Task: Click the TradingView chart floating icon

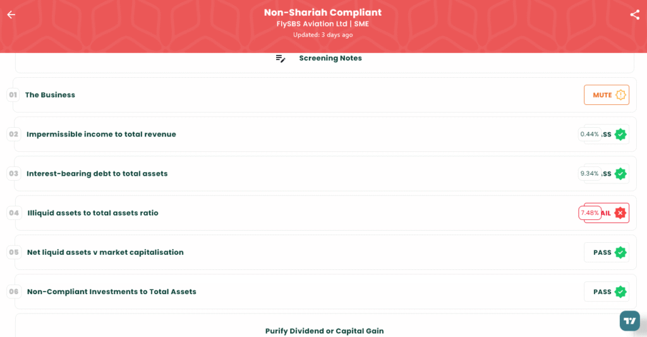Action: coord(630,321)
